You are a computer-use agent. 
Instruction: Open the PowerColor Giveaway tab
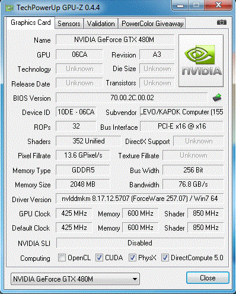point(152,24)
